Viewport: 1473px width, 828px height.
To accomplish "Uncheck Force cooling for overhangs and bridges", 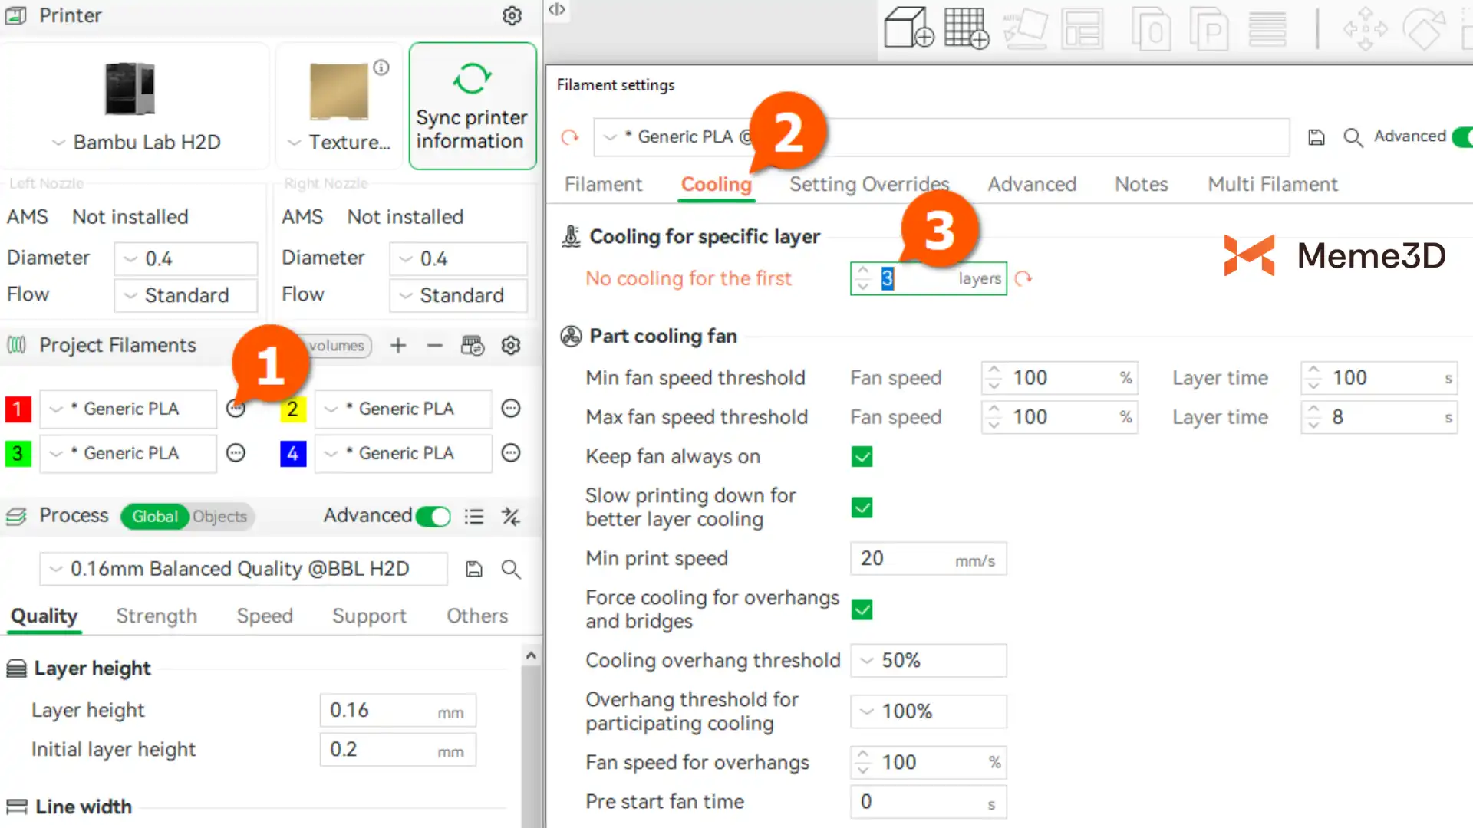I will click(x=862, y=609).
